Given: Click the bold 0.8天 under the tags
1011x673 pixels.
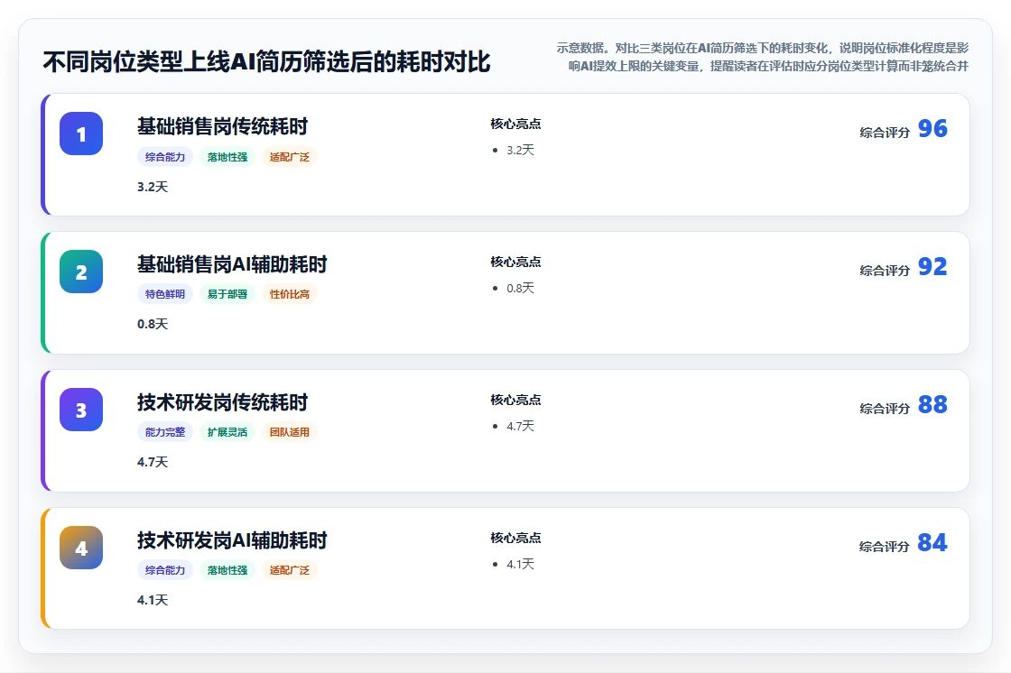Looking at the screenshot, I should [153, 324].
